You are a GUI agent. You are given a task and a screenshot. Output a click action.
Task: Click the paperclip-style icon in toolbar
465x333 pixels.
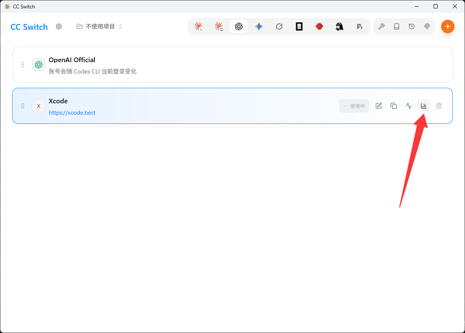[427, 27]
